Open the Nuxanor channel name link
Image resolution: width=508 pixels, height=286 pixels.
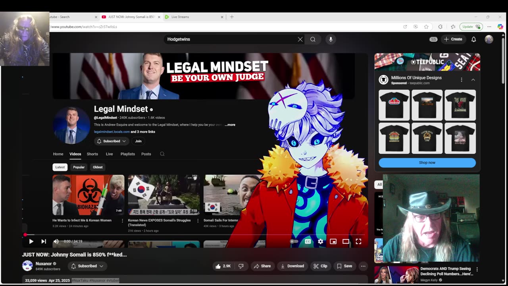[44, 263]
